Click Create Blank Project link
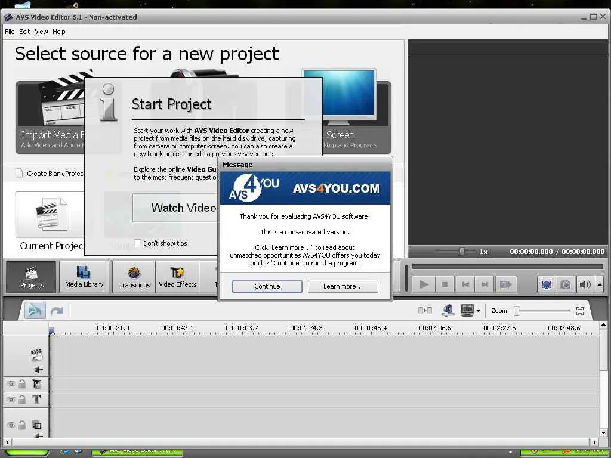This screenshot has width=611, height=458. tap(50, 174)
